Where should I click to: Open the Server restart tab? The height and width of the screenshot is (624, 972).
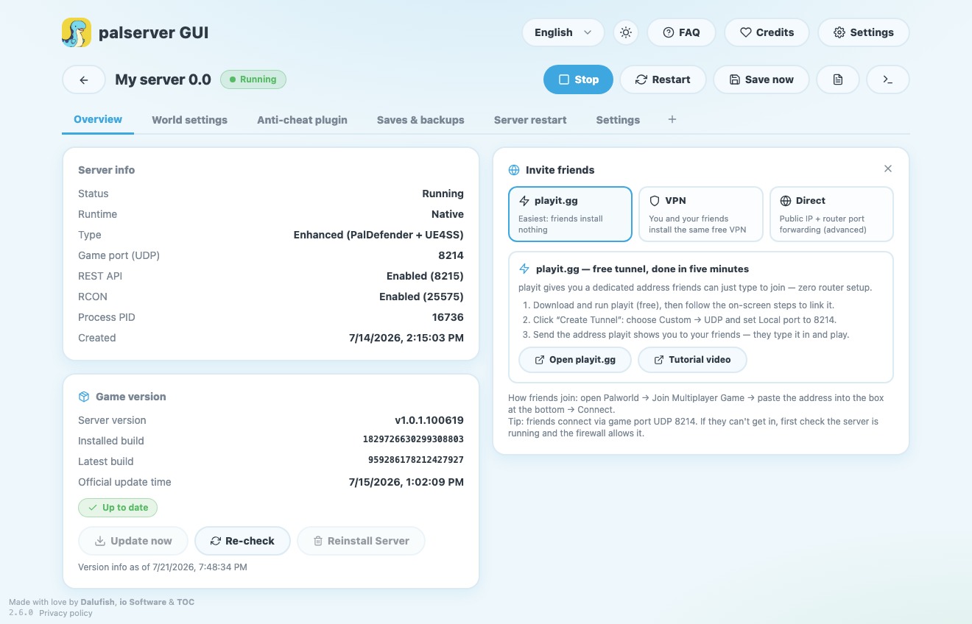tap(530, 120)
